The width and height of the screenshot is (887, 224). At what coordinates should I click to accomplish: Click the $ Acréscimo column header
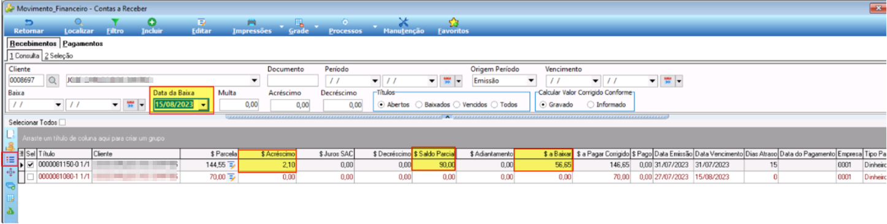tap(267, 153)
